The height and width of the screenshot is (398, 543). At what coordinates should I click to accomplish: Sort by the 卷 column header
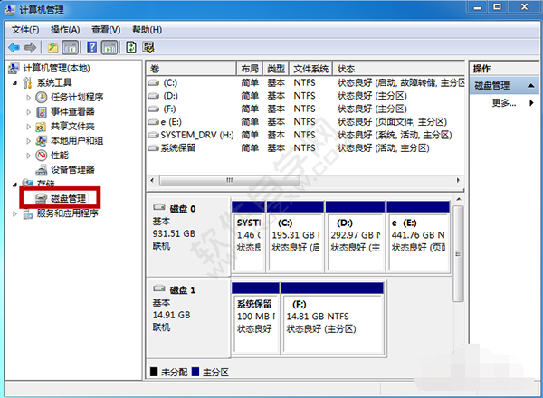191,69
